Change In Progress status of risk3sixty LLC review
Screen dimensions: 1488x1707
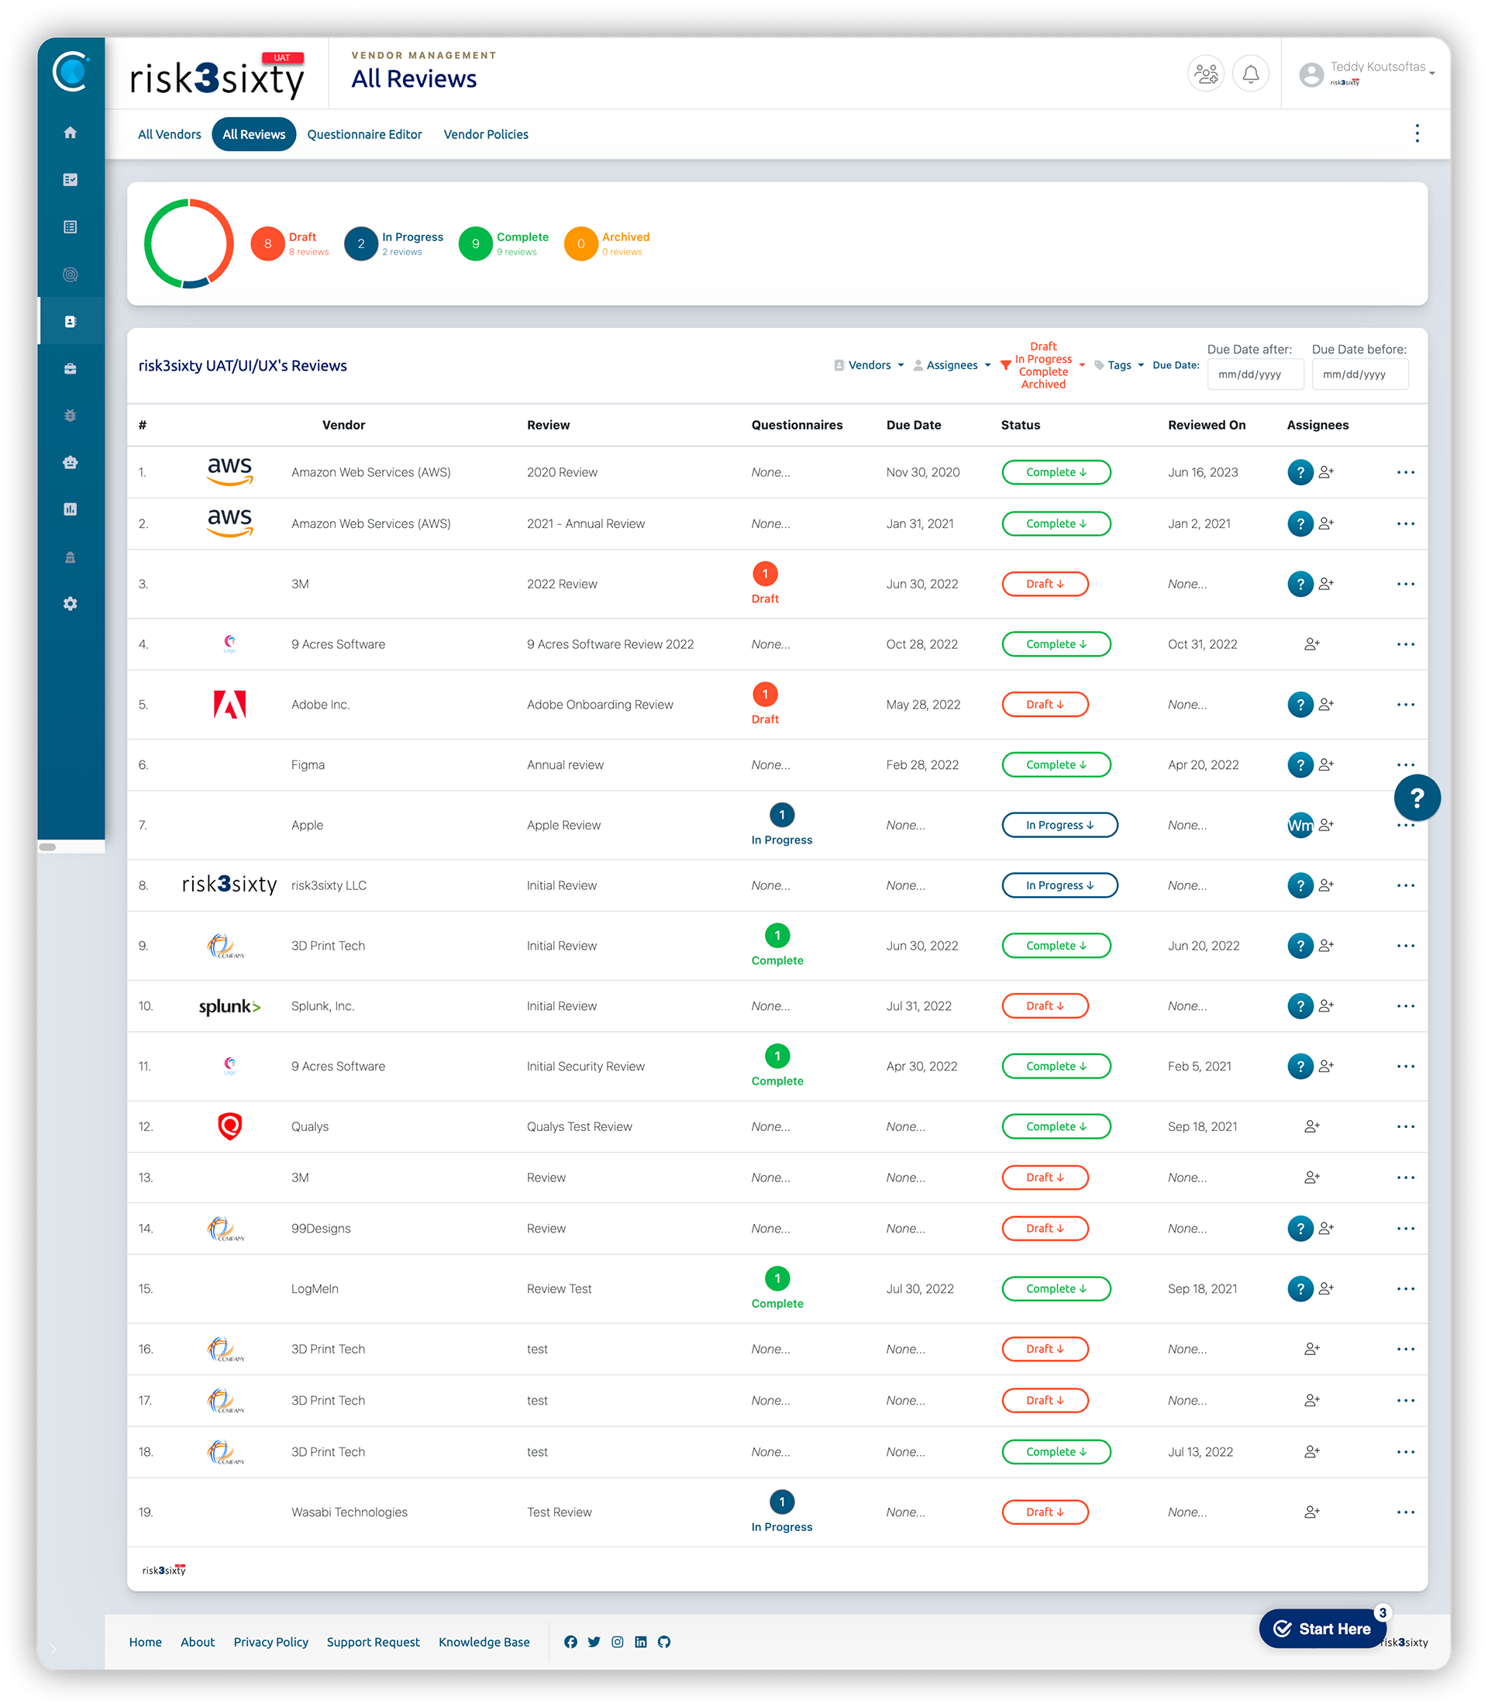pos(1059,886)
